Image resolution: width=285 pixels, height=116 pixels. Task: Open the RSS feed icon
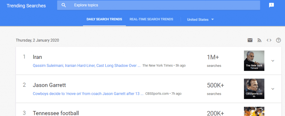tap(259, 40)
